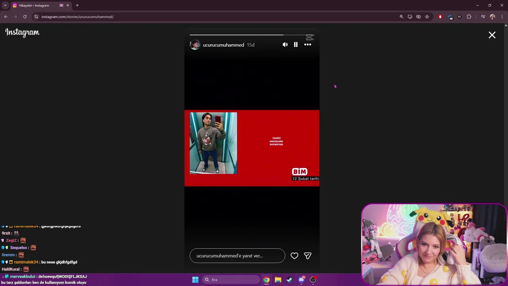Open site information icon in address bar
508x286 pixels.
tap(36, 17)
